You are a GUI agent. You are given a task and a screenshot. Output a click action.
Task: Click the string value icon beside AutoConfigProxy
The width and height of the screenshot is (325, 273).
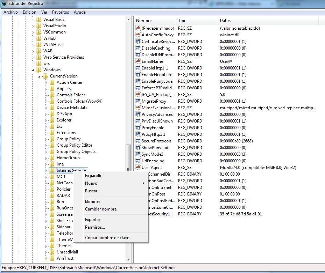pyautogui.click(x=138, y=35)
